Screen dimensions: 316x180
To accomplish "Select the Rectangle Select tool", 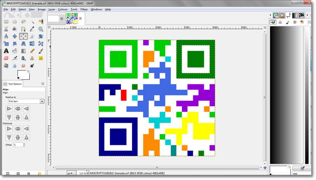I will coord(6,22).
